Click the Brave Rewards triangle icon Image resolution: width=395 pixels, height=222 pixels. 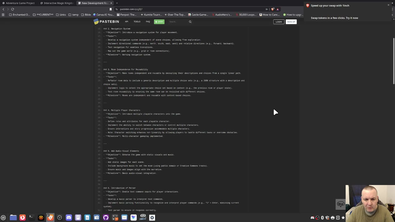[x=277, y=9]
